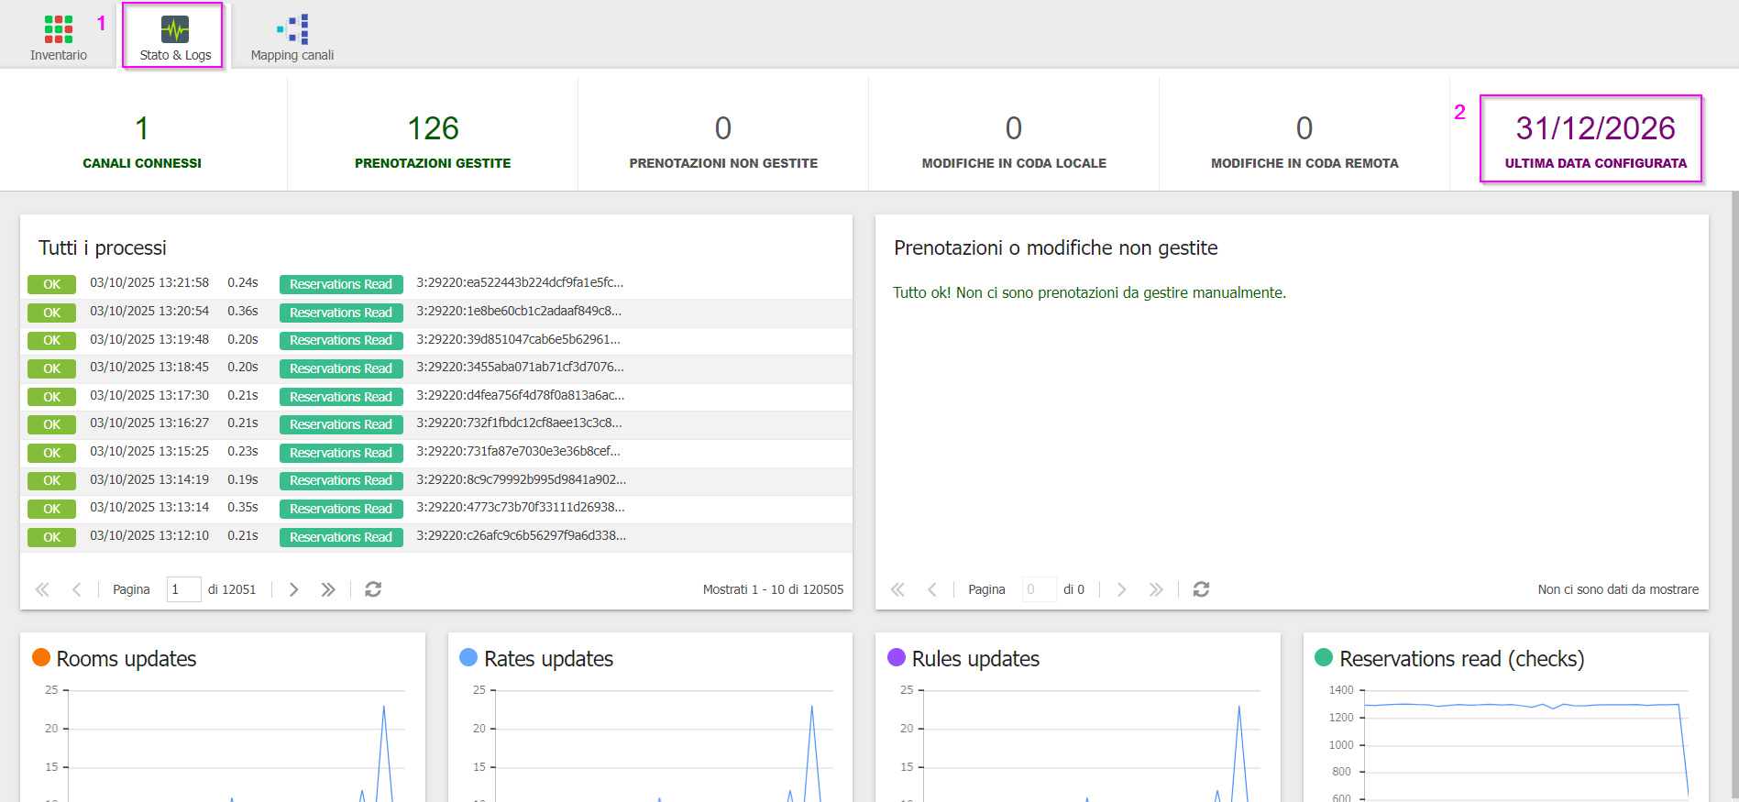Click last page in unmanaged reservations panel

point(1156,589)
